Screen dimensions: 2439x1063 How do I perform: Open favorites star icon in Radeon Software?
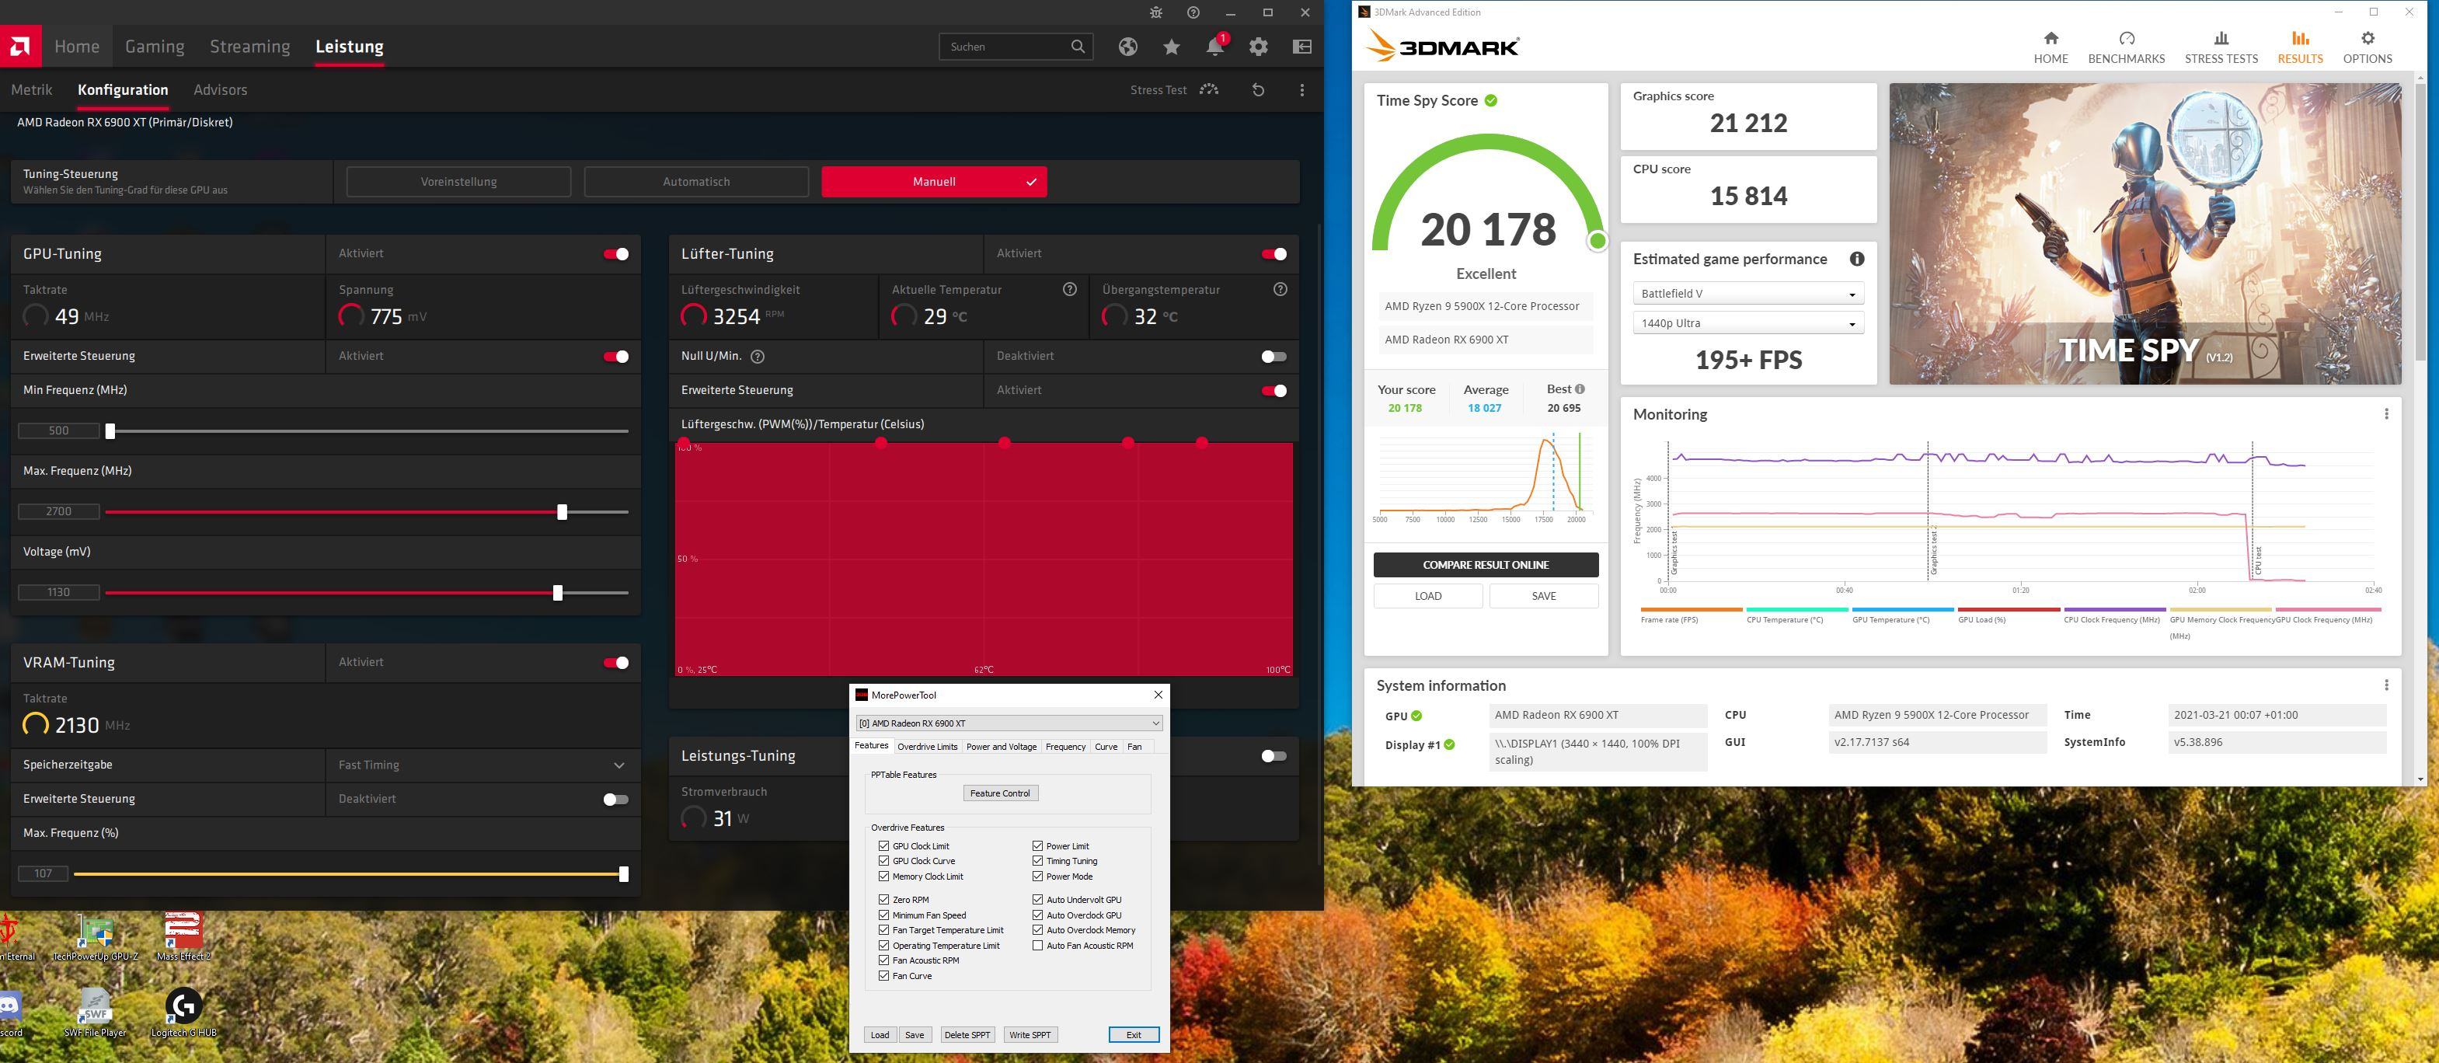pos(1171,47)
